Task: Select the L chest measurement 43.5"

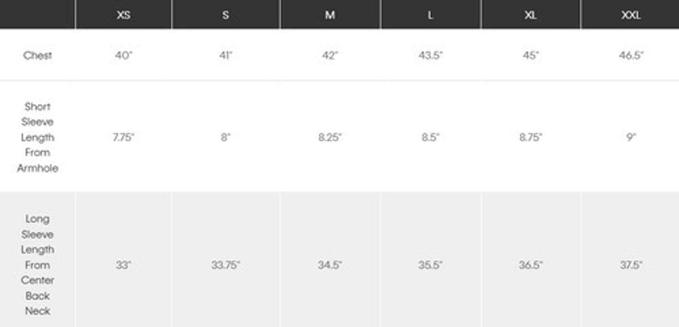Action: point(430,55)
